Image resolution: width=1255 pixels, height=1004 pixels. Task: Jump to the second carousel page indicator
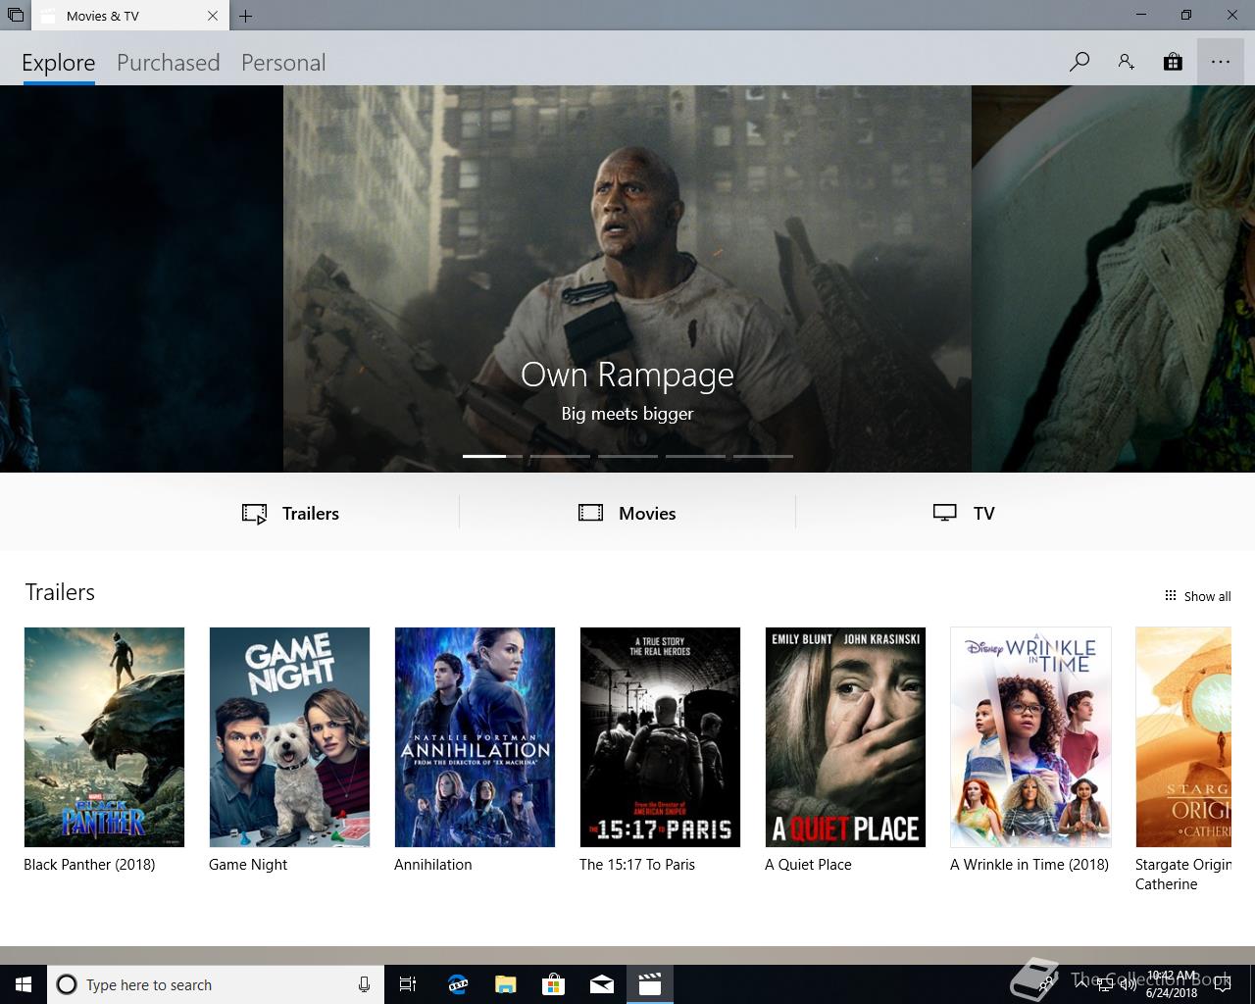tap(560, 456)
